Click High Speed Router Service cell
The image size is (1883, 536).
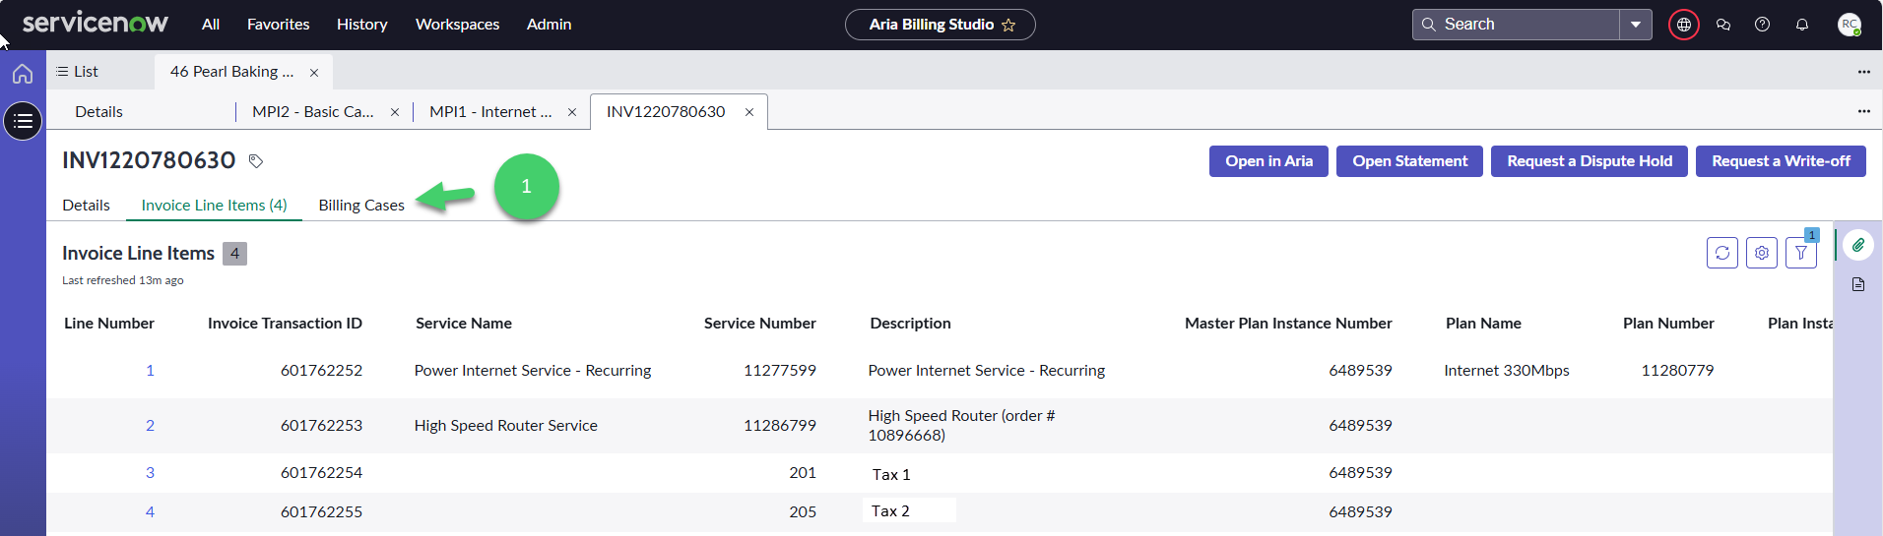point(506,426)
